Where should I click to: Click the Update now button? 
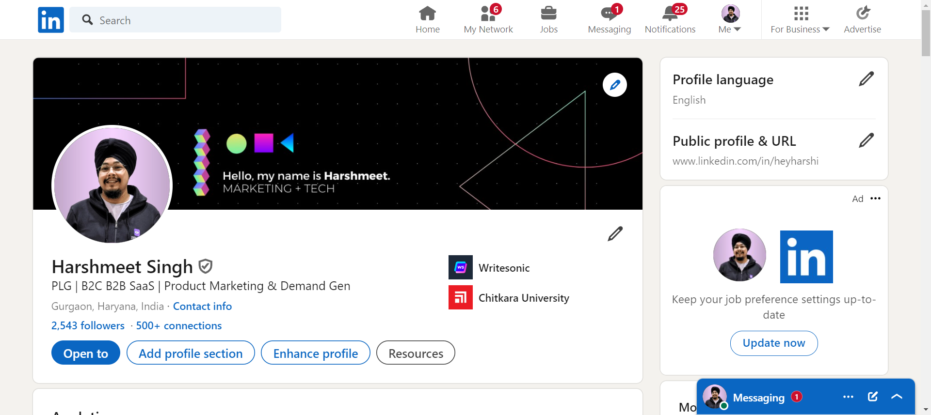pyautogui.click(x=774, y=343)
